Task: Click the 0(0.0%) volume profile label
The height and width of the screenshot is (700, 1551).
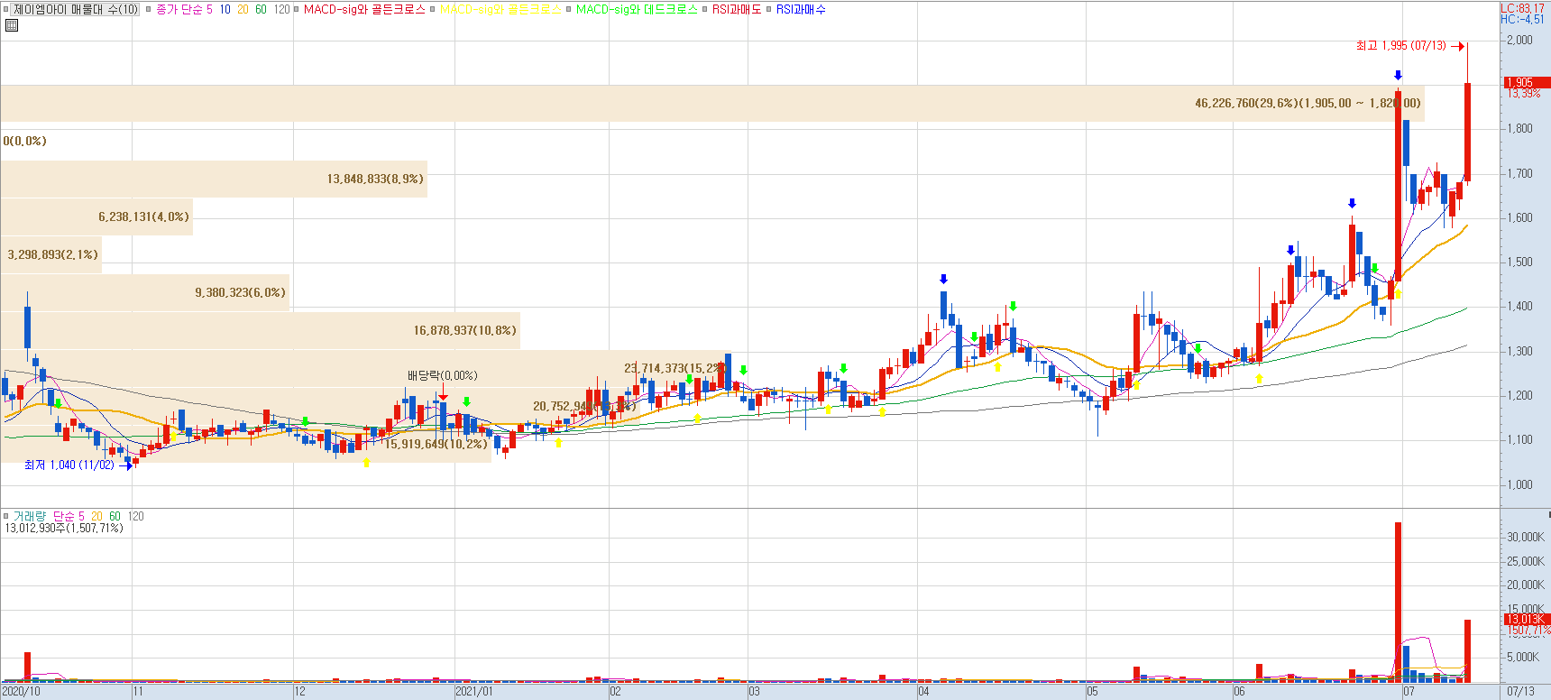Action: point(24,141)
